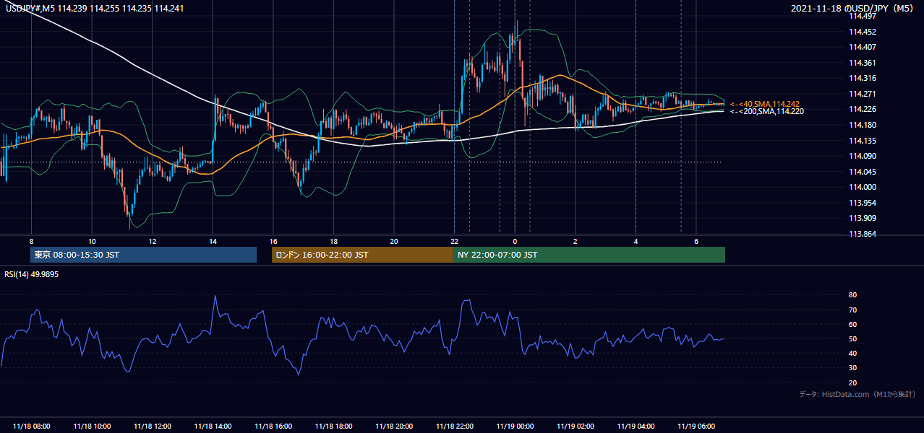Image resolution: width=924 pixels, height=433 pixels.
Task: Click the HistData.com data source credit
Action: [857, 394]
